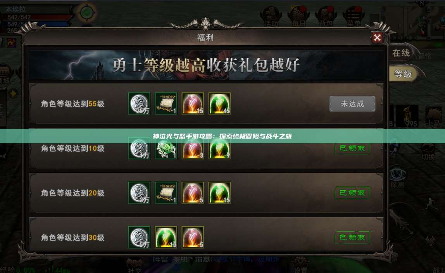Image resolution: width=445 pixels, height=273 pixels.
Task: Tap the green egg reward in level 55 row
Action: (x=219, y=103)
